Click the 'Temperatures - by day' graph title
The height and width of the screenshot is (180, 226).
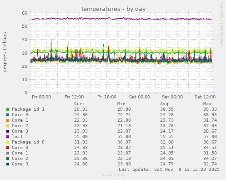pos(113,9)
